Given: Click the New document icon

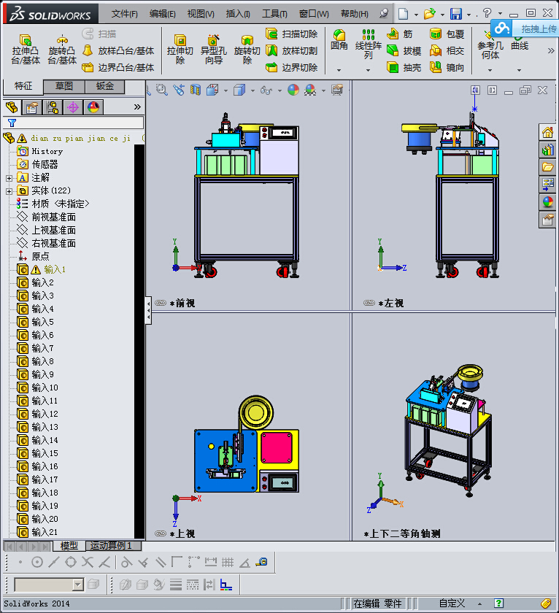Looking at the screenshot, I should point(403,14).
